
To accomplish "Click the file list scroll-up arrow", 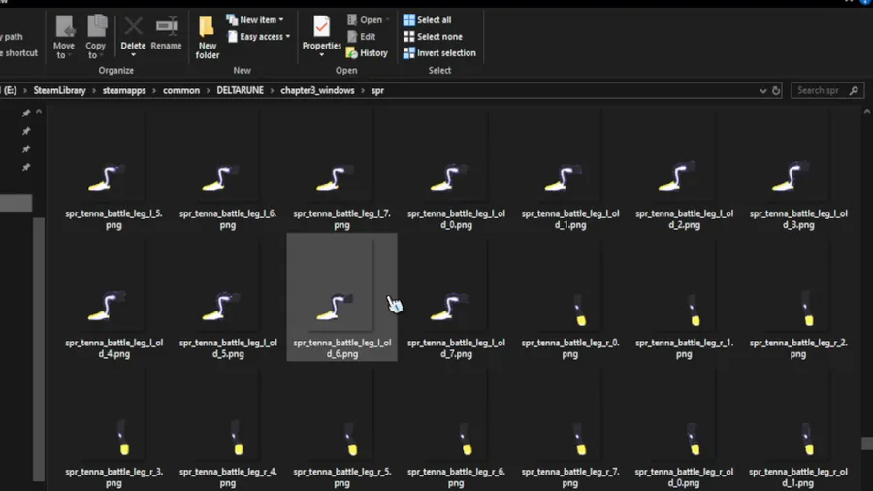I will point(867,112).
